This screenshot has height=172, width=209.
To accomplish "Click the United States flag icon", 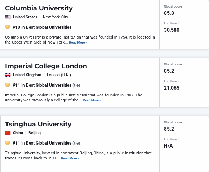I will [8, 17].
